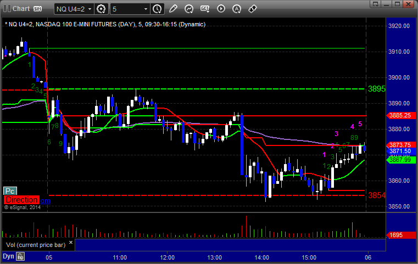The image size is (418, 264).
Task: Open the GET studies menu
Action: pyautogui.click(x=205, y=9)
